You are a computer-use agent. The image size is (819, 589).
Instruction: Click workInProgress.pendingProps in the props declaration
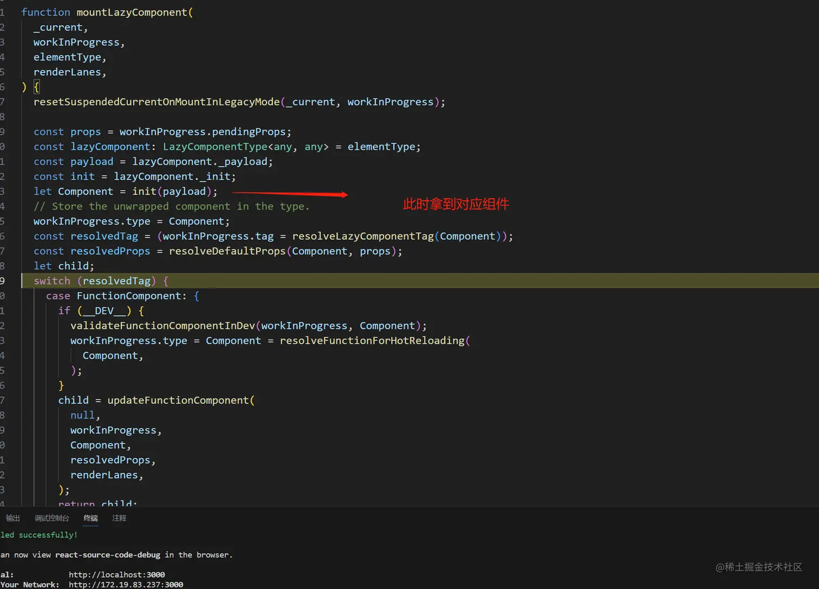click(x=203, y=132)
